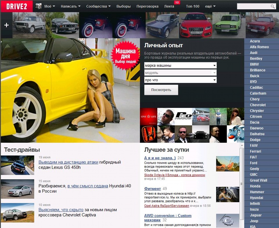This screenshot has height=228, width=279.
Task: Select BMW in the brand list
Action: pyautogui.click(x=254, y=64)
